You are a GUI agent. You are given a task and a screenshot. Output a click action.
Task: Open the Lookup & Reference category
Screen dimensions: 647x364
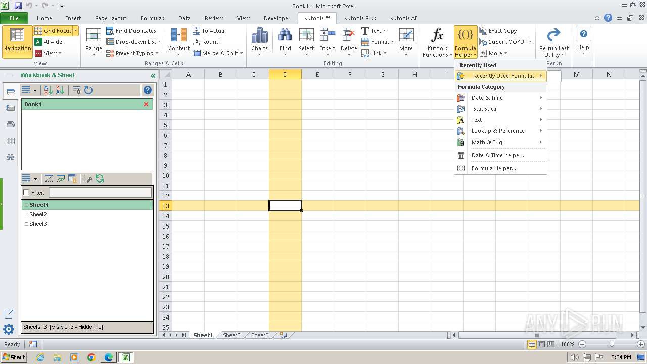click(x=500, y=131)
